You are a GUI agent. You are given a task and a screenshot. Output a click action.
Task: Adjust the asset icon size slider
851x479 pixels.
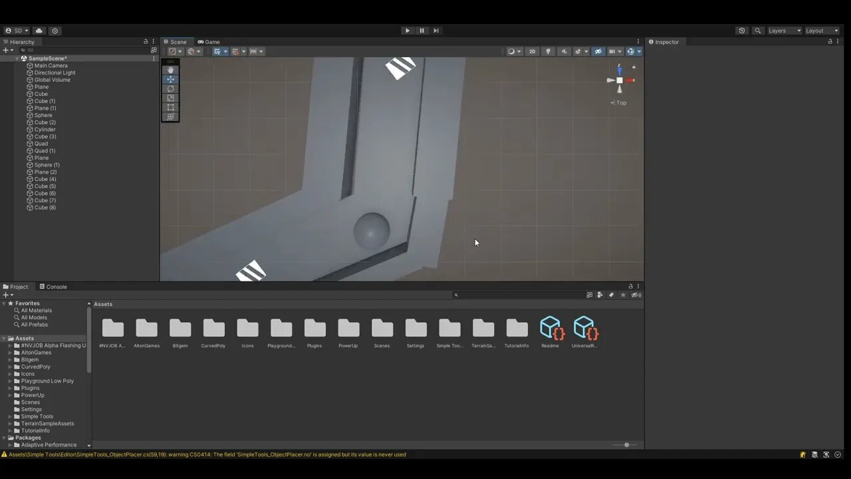pyautogui.click(x=626, y=444)
